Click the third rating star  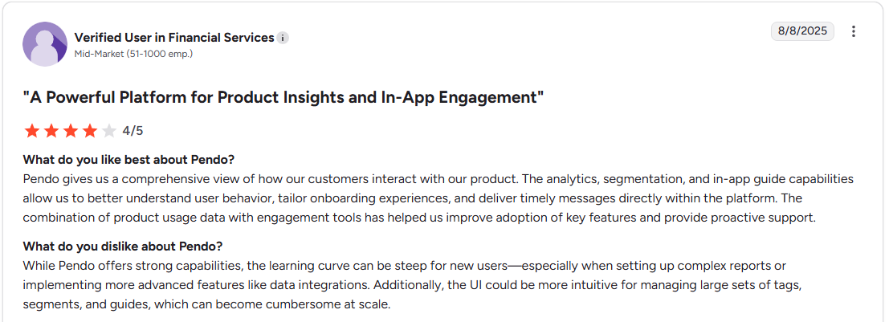[x=71, y=131]
